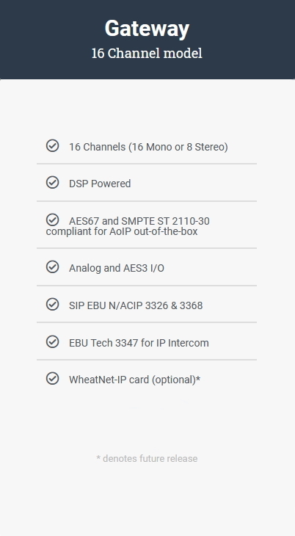This screenshot has height=536, width=295.
Task: Select the check icon for AES67 and SMPTE
Action: click(x=52, y=220)
